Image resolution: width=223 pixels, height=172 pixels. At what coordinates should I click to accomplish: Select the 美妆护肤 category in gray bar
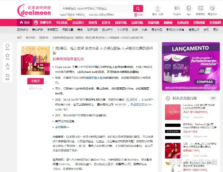coord(38,30)
